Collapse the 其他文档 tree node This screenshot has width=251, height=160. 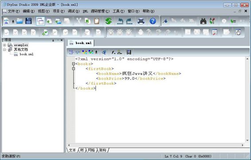[x=4, y=50]
